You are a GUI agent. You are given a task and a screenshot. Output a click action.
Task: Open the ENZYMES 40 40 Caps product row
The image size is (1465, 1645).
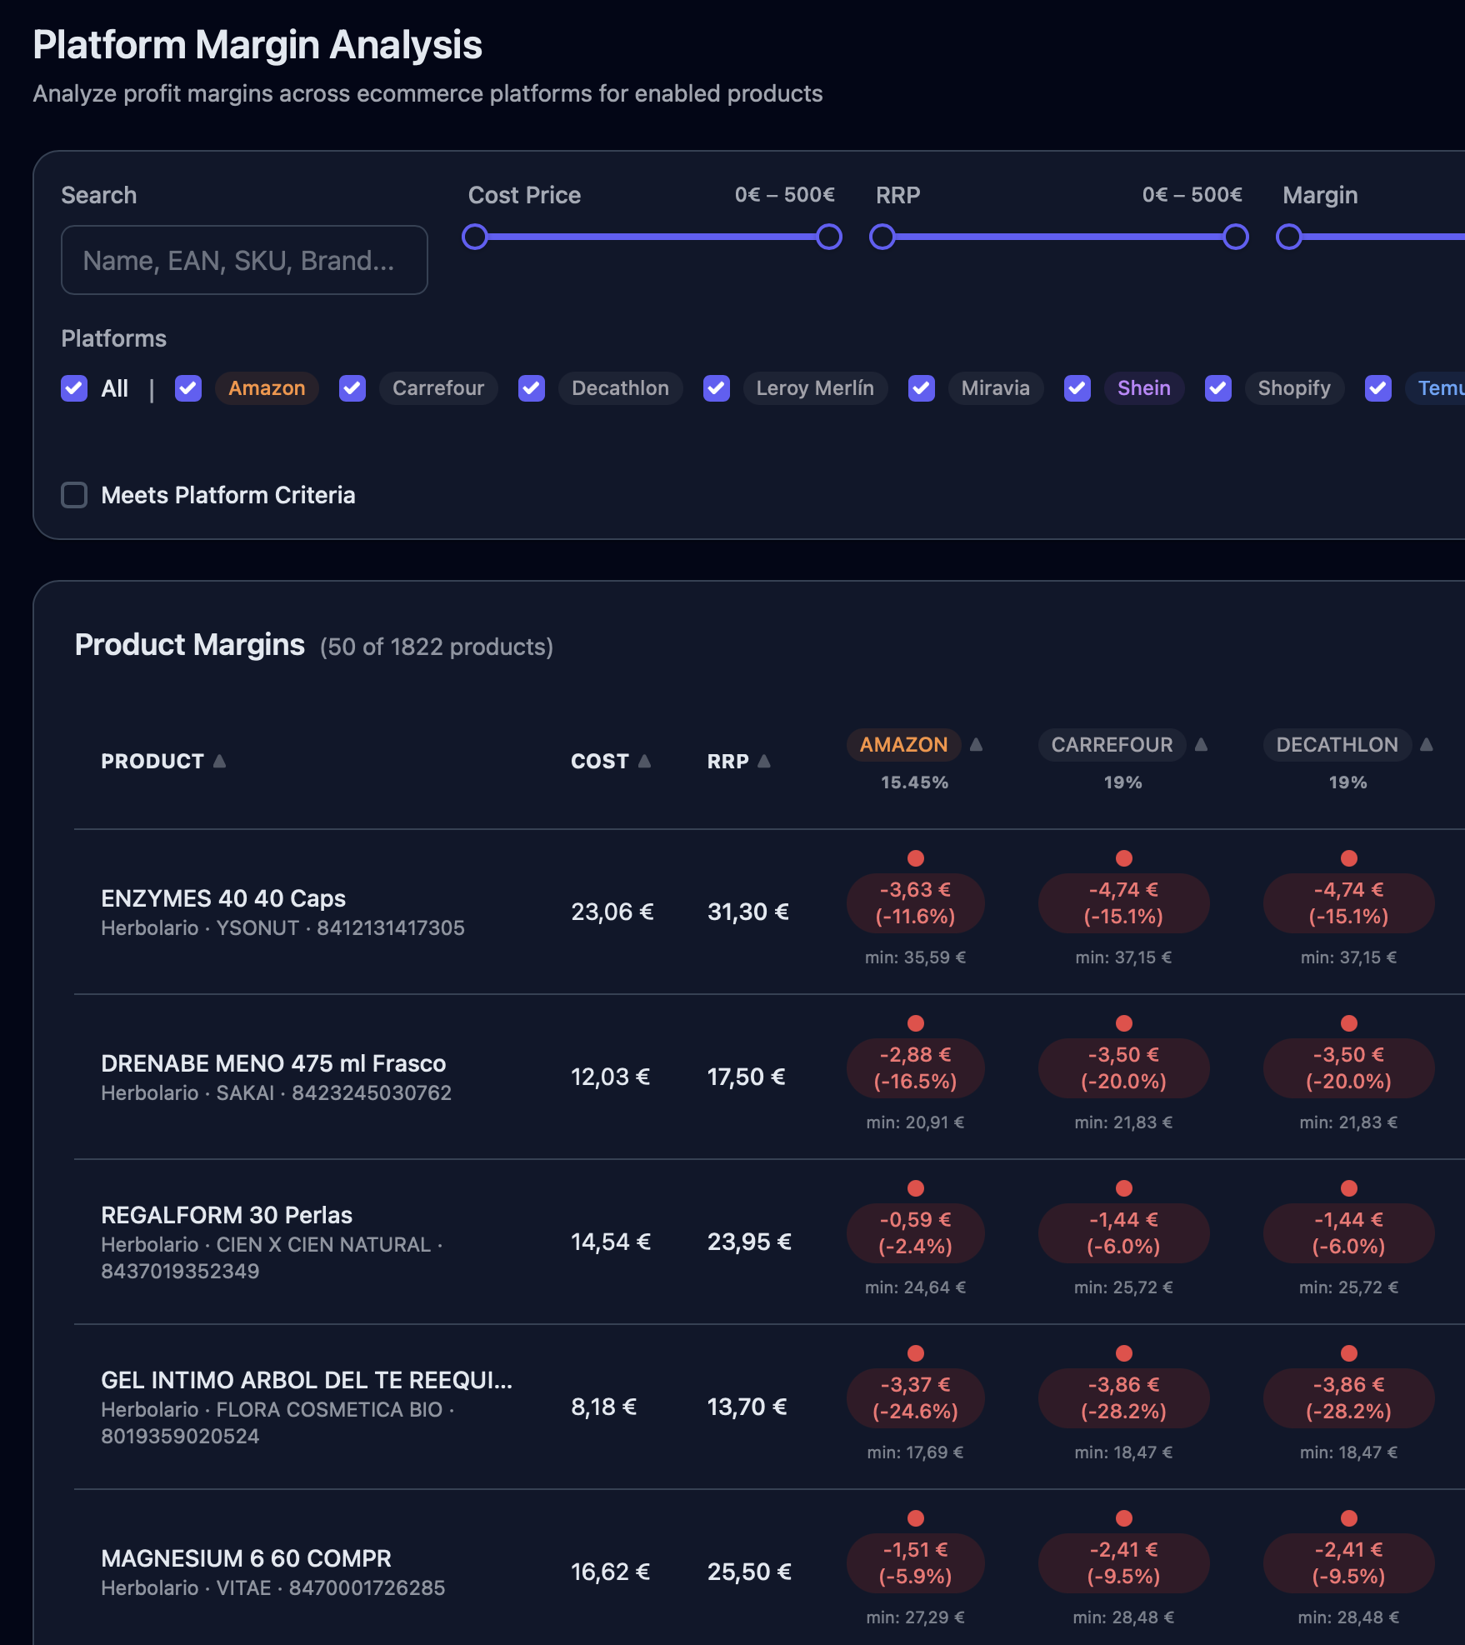tap(223, 898)
